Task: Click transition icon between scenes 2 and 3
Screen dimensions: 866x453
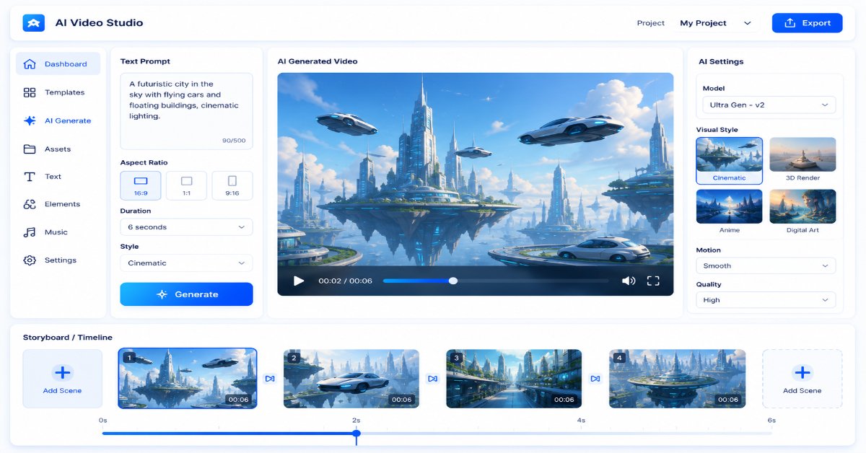Action: coord(432,379)
